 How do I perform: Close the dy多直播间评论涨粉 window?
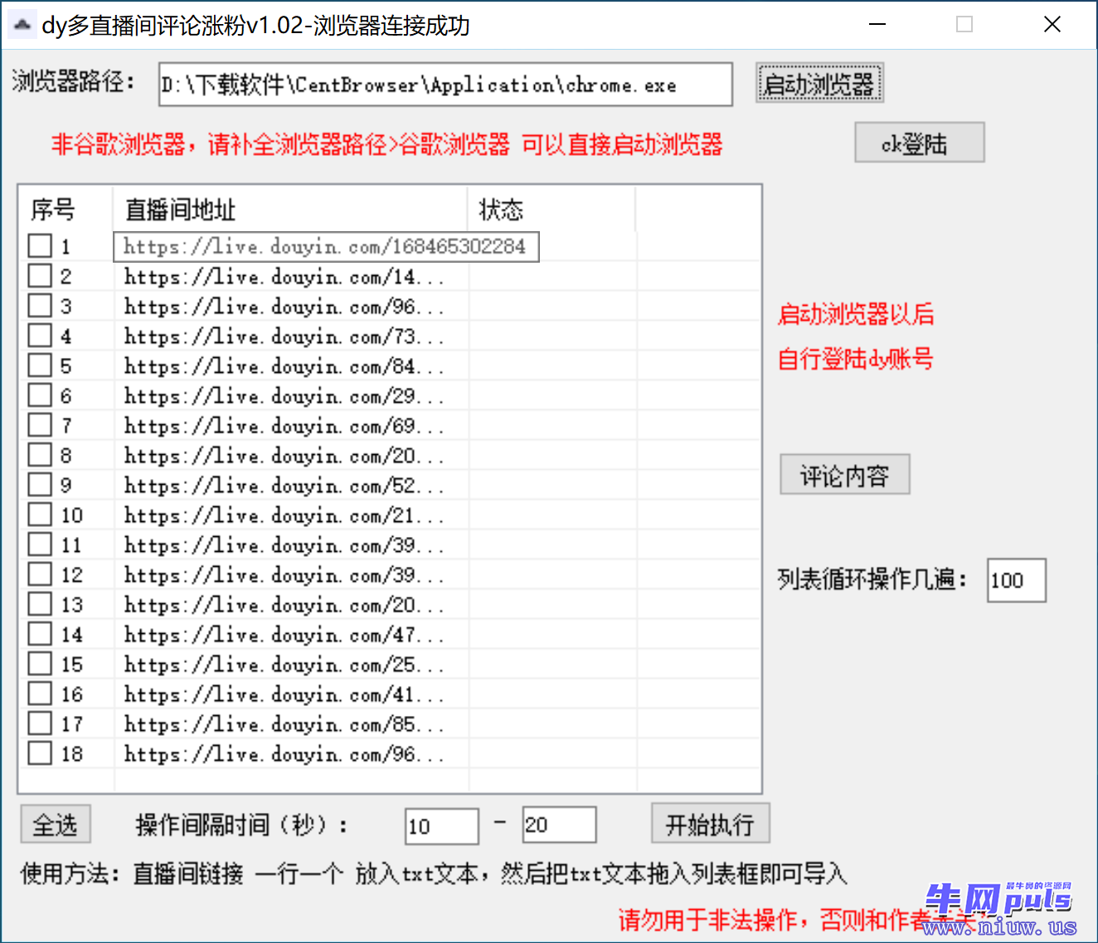[1052, 25]
